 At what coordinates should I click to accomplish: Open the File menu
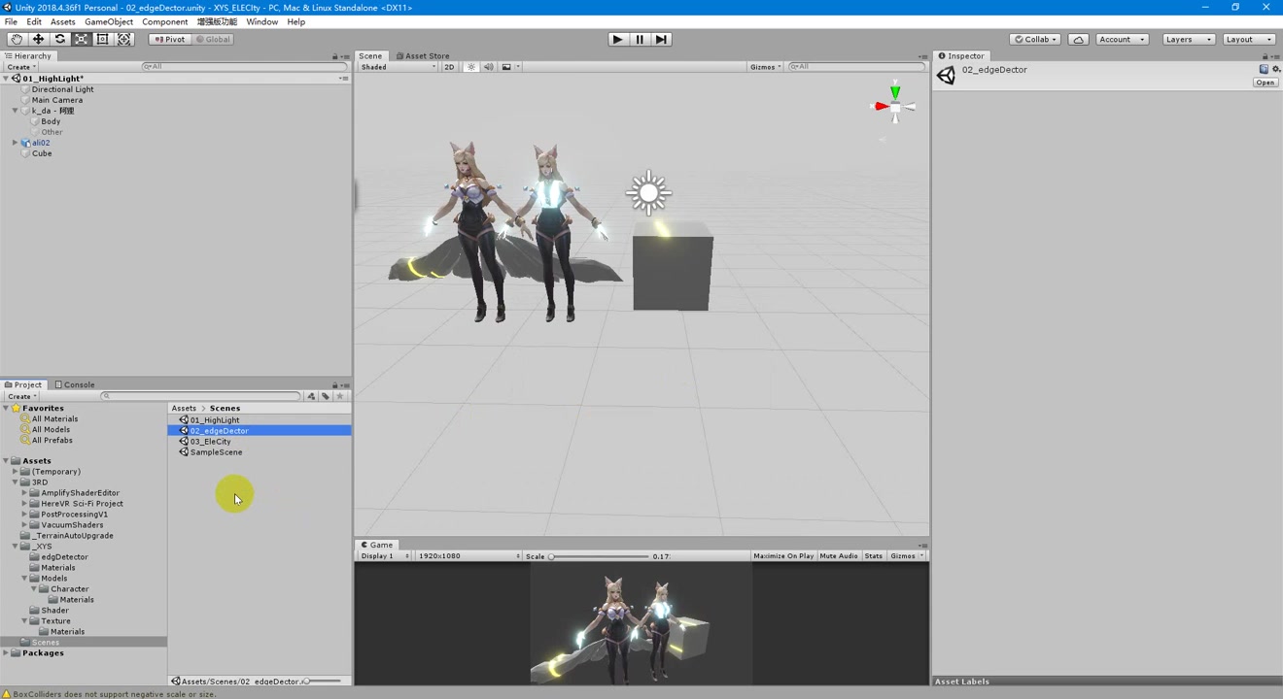click(11, 21)
